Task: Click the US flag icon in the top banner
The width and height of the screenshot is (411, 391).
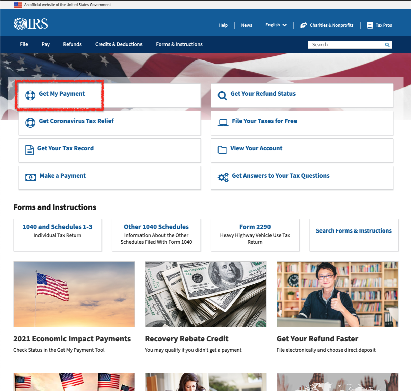Action: 18,5
